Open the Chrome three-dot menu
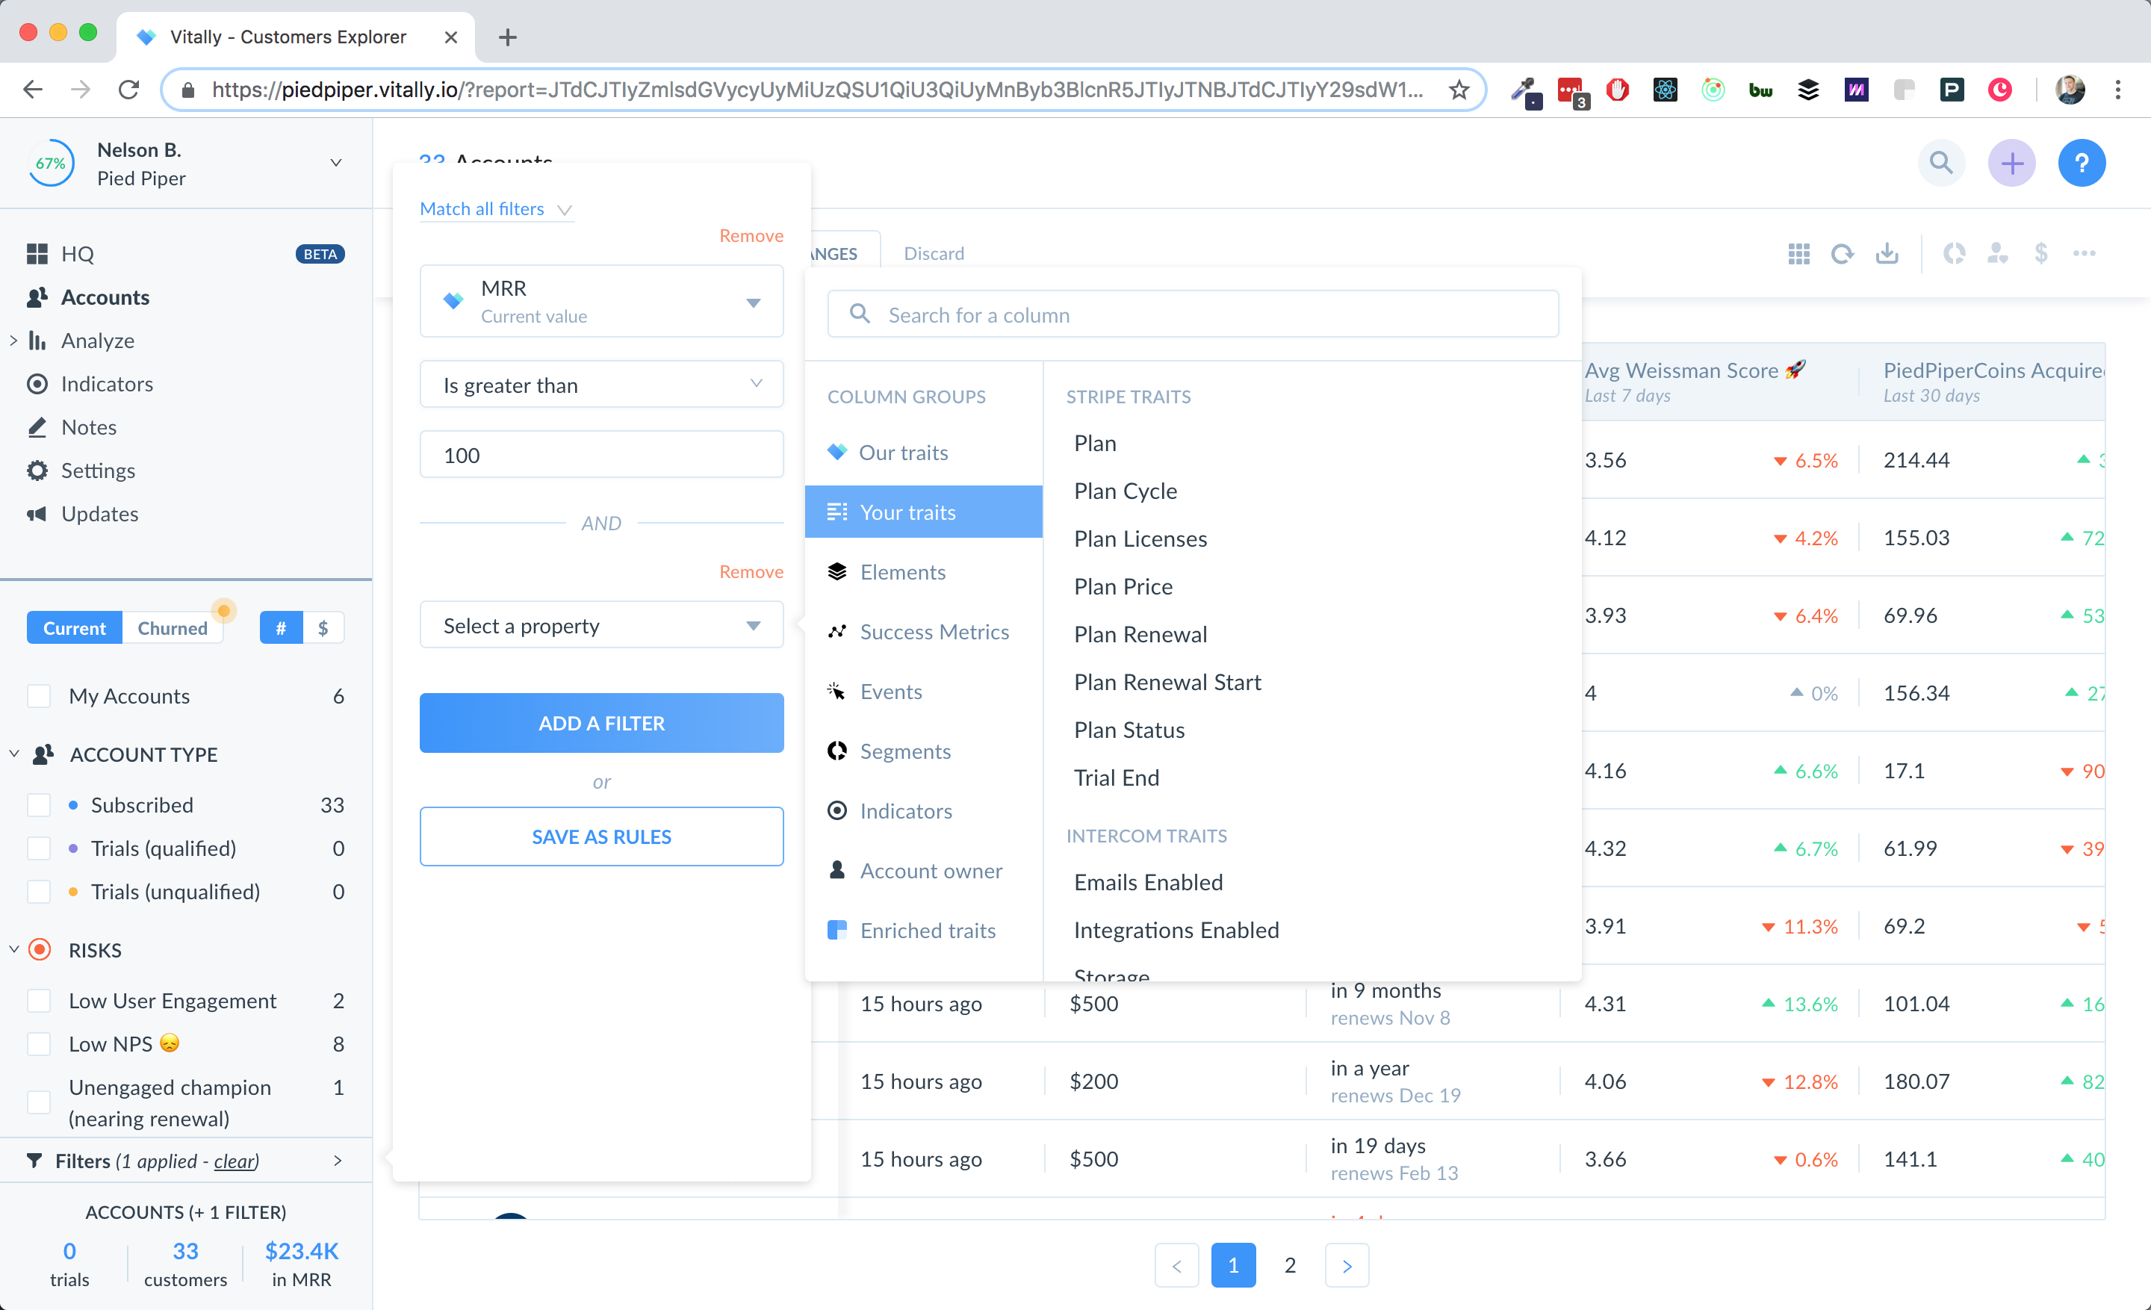2151x1310 pixels. tap(2117, 90)
